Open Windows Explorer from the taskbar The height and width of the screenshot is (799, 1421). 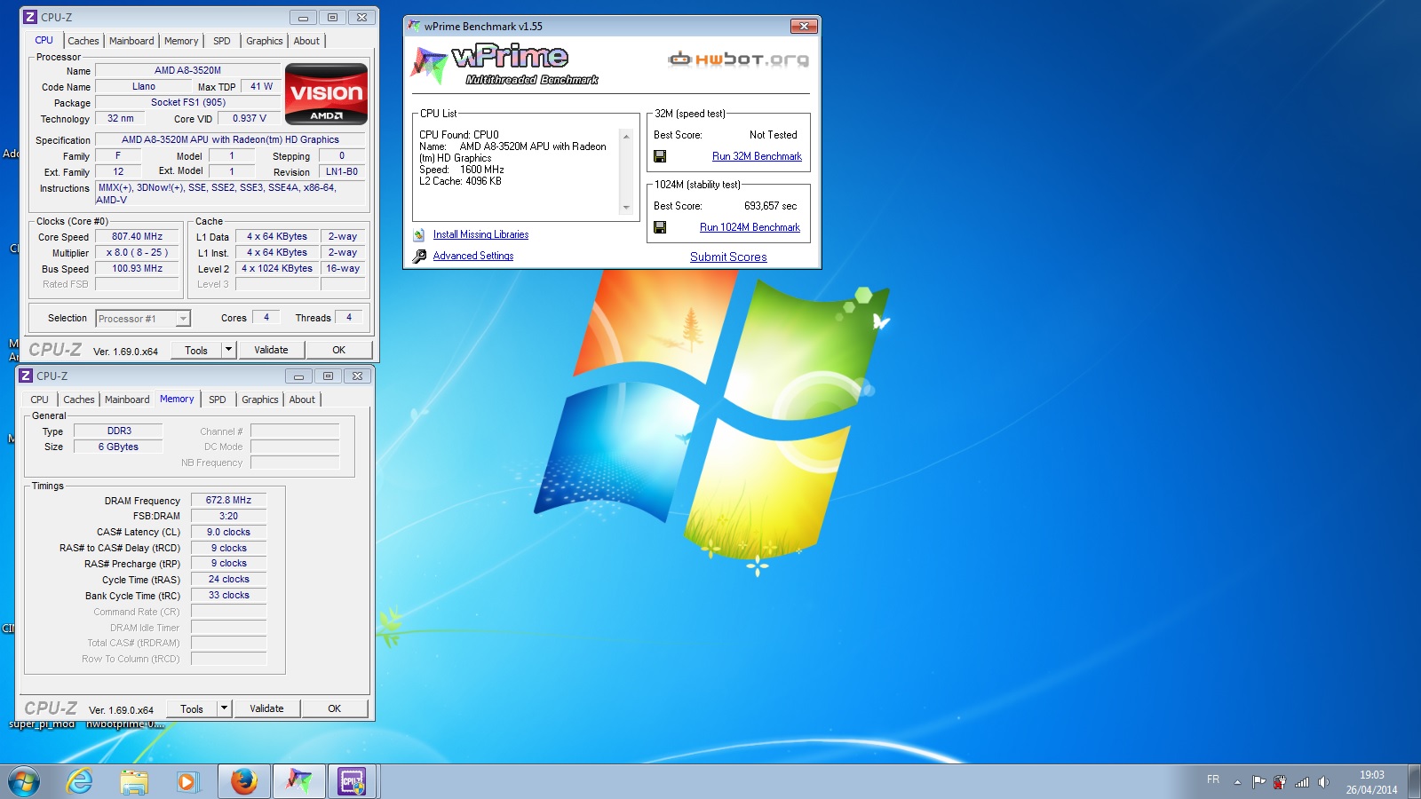click(x=134, y=782)
